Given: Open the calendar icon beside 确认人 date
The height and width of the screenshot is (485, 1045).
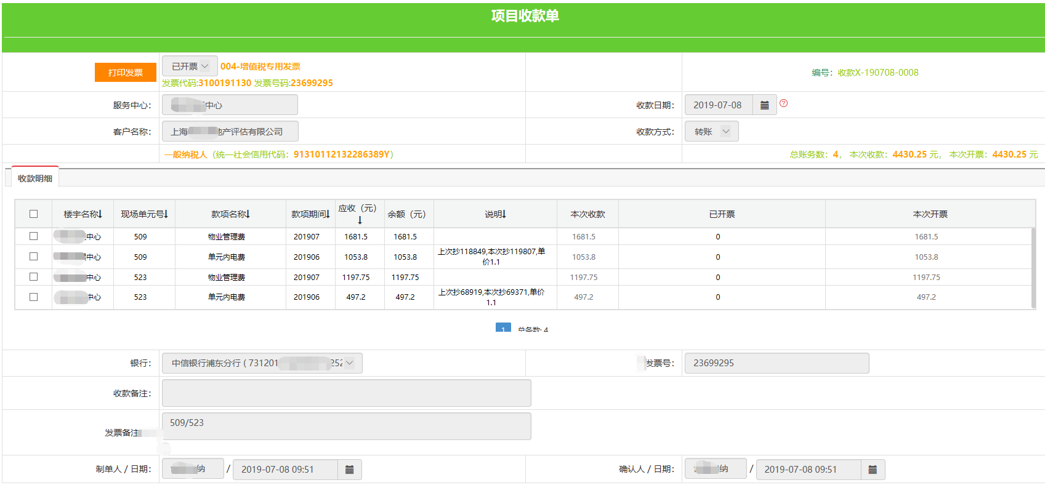Looking at the screenshot, I should click(872, 470).
